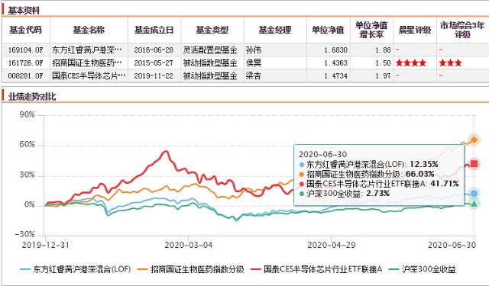Click the four-star Morningstar rating

click(x=411, y=63)
